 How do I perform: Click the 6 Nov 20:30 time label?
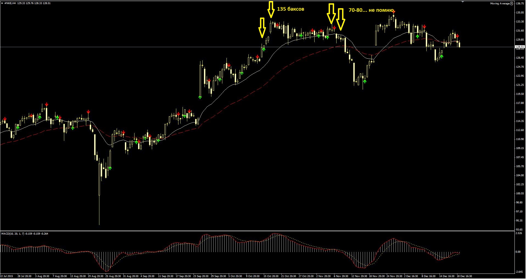pos(341,276)
